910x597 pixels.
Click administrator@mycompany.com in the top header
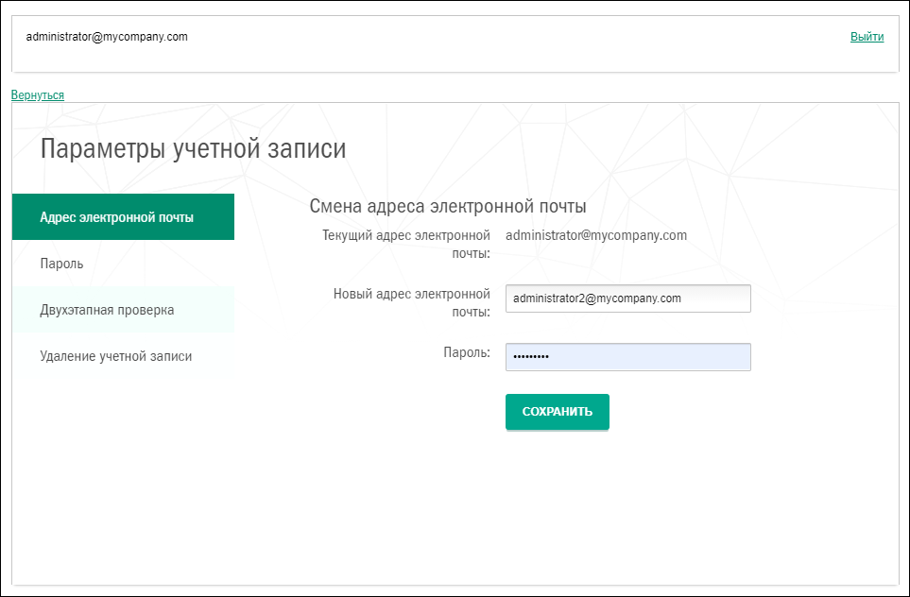point(107,37)
